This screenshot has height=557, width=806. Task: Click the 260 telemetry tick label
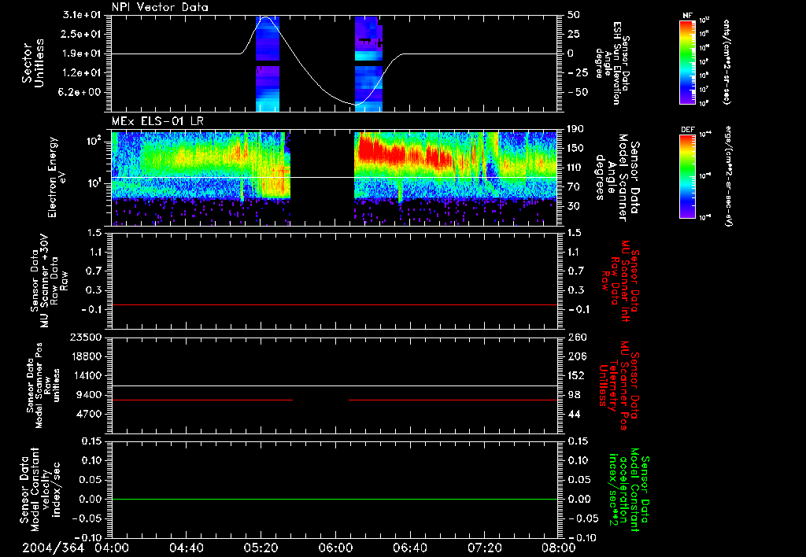point(576,337)
